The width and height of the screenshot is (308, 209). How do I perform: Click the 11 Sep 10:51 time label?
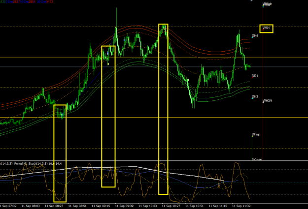tap(194, 206)
